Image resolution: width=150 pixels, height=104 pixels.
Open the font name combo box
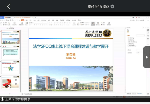[x=41, y=23]
